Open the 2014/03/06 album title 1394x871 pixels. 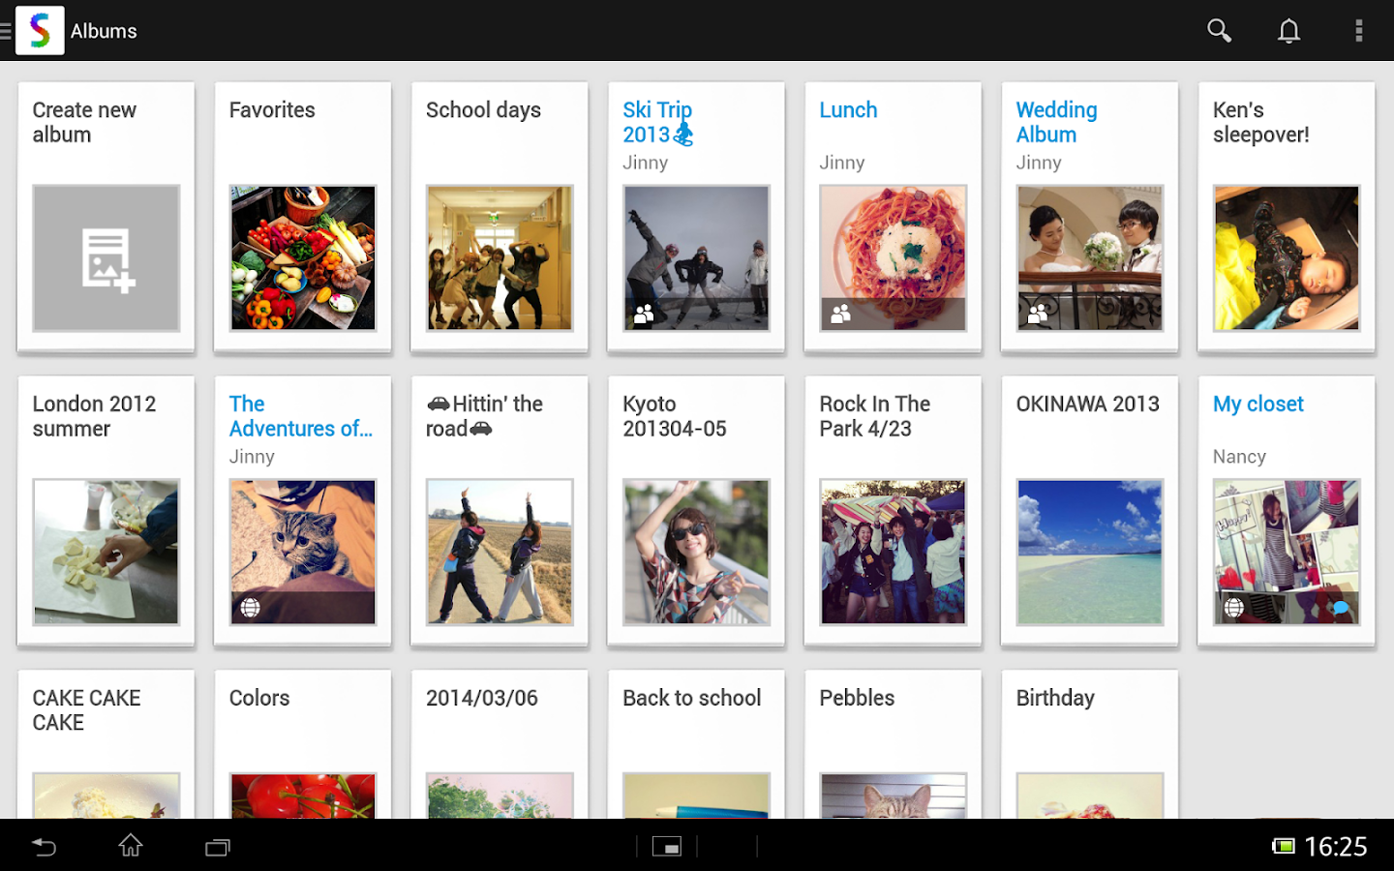pos(481,698)
